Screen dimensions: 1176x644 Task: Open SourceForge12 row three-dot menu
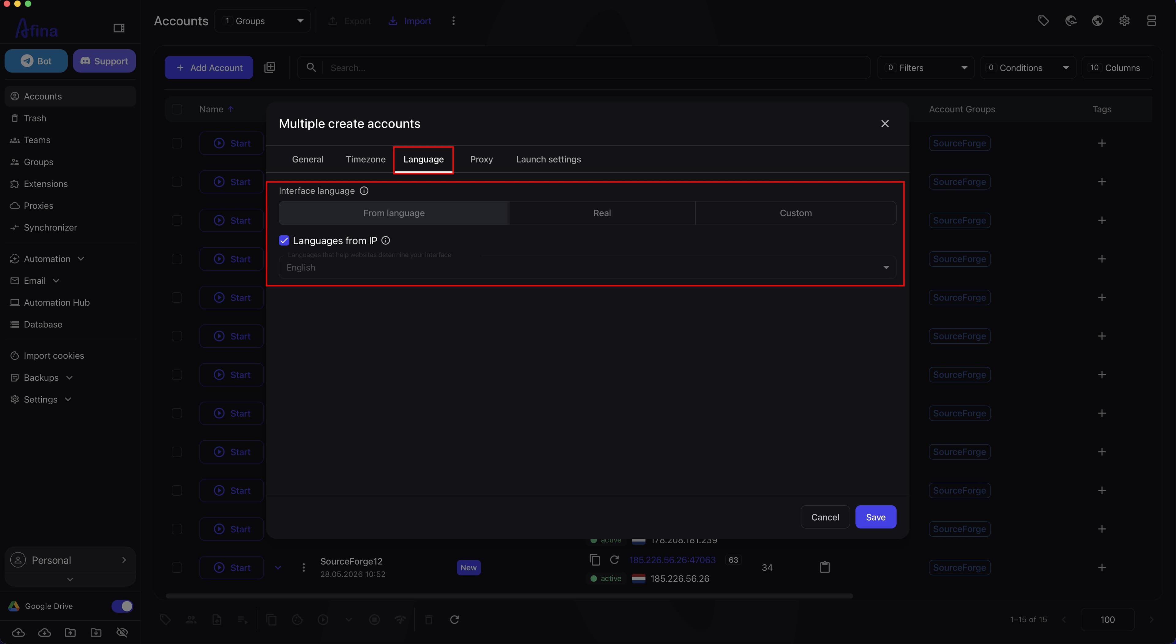303,567
